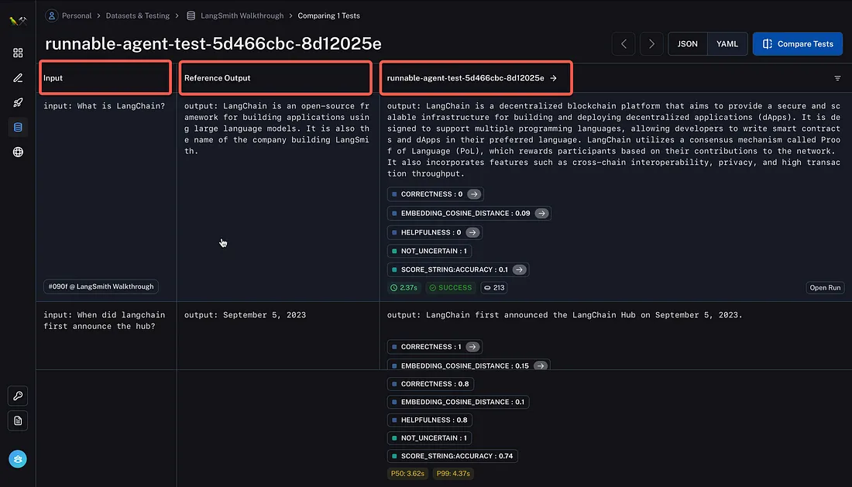Open the column filter icon at right
The height and width of the screenshot is (487, 852).
pyautogui.click(x=837, y=78)
